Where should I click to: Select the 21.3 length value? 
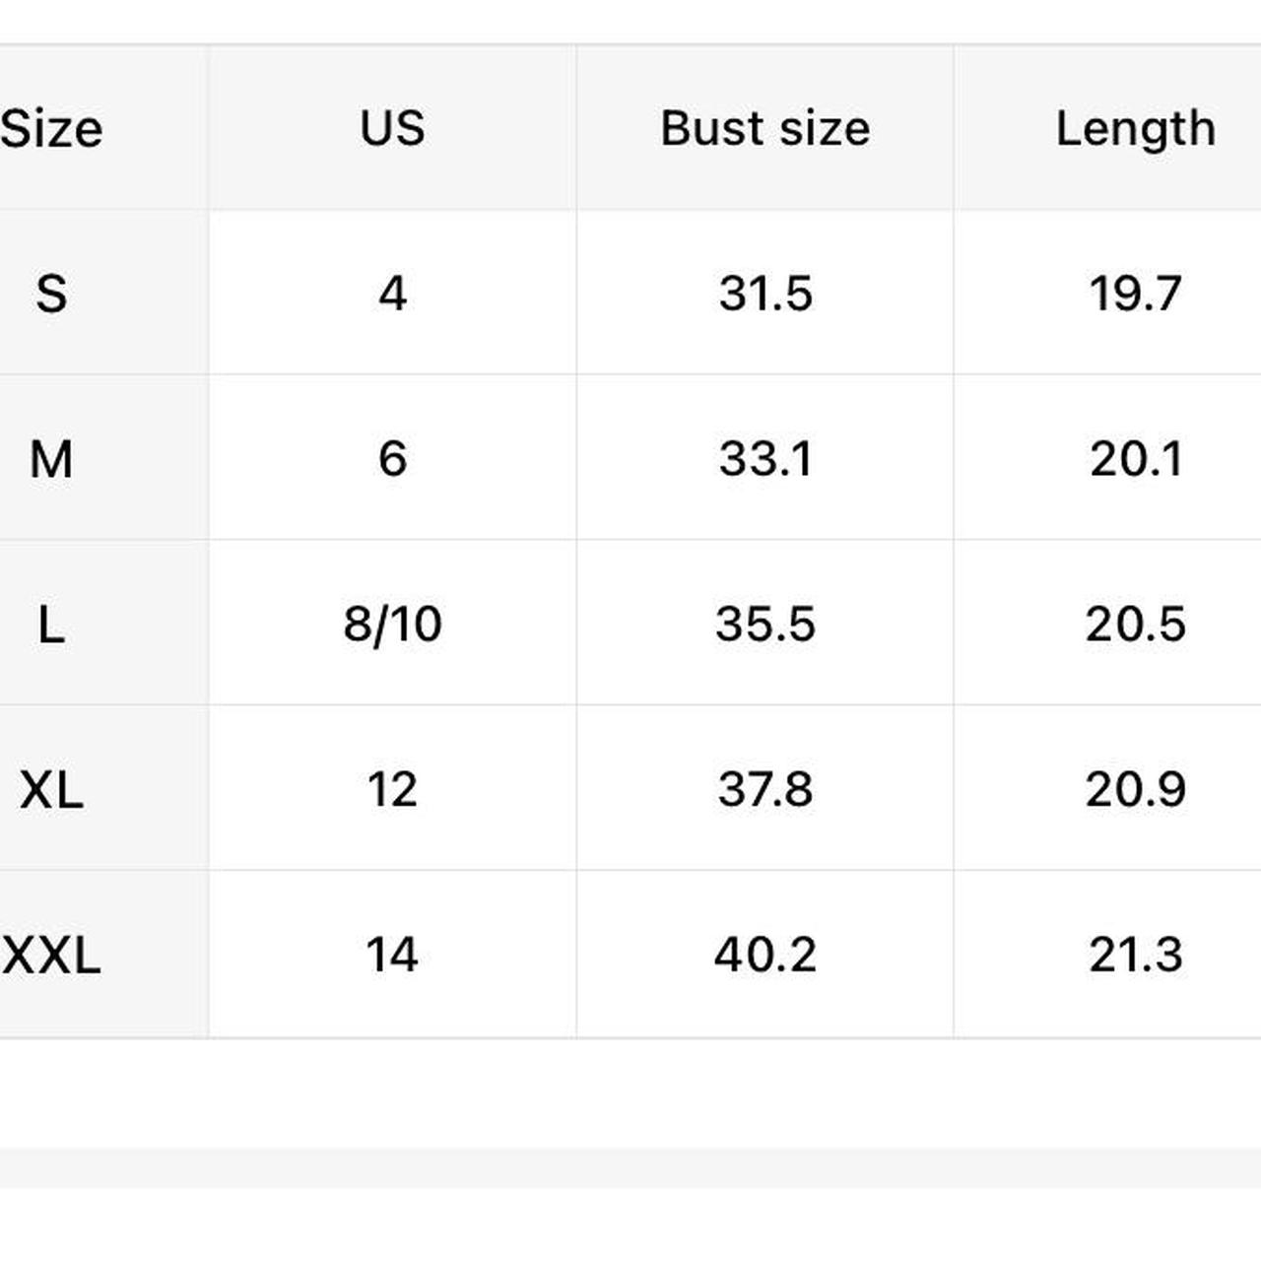1135,955
